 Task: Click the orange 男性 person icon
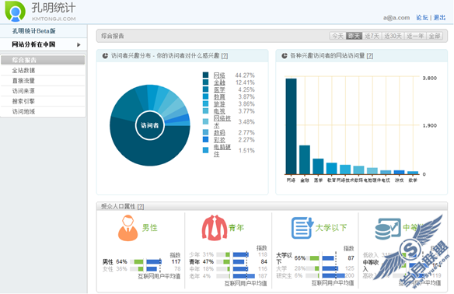127,228
